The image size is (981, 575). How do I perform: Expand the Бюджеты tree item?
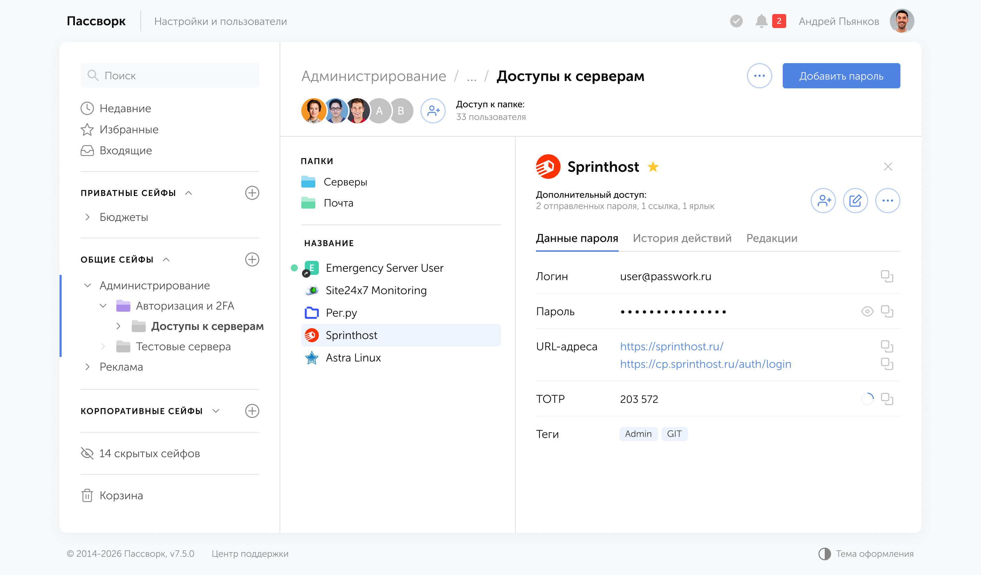88,217
